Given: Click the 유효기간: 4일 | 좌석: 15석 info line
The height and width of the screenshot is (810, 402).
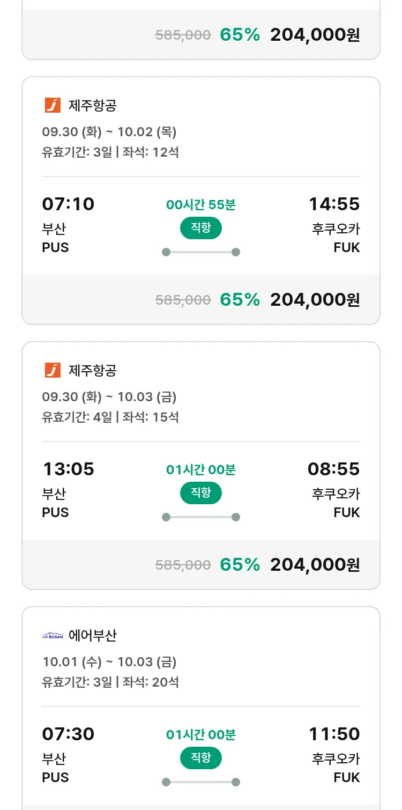Looking at the screenshot, I should point(110,417).
